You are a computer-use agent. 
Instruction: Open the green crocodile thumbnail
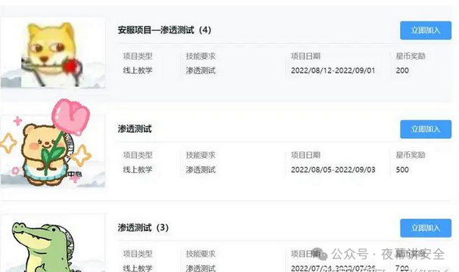pyautogui.click(x=53, y=243)
